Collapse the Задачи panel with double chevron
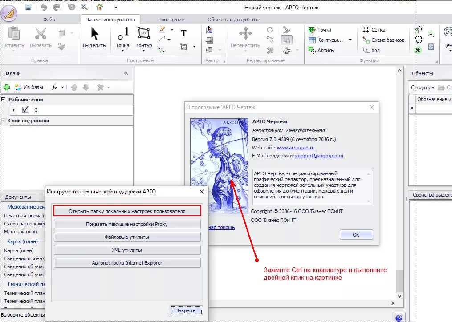Viewport: 452px width, 322px height. 126,73
